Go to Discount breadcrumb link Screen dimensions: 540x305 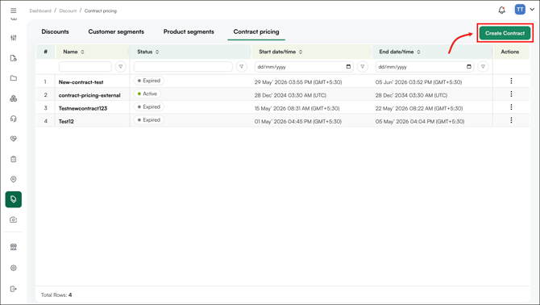(68, 10)
